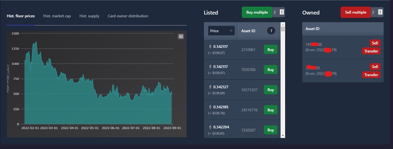Buy asset 16571207
The width and height of the screenshot is (393, 149).
271,90
